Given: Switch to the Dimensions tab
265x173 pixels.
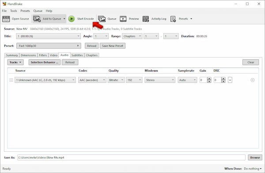Looking at the screenshot, I should coord(28,55).
